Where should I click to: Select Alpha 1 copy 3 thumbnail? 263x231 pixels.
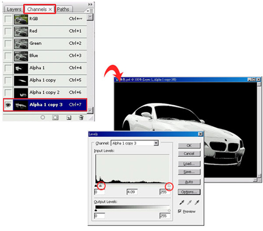tap(21, 105)
